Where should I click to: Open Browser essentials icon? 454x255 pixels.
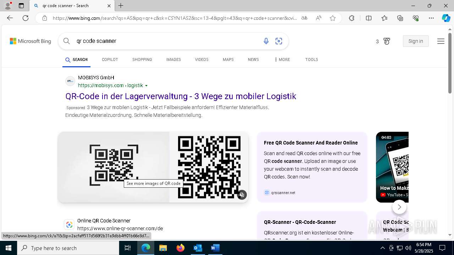(416, 18)
